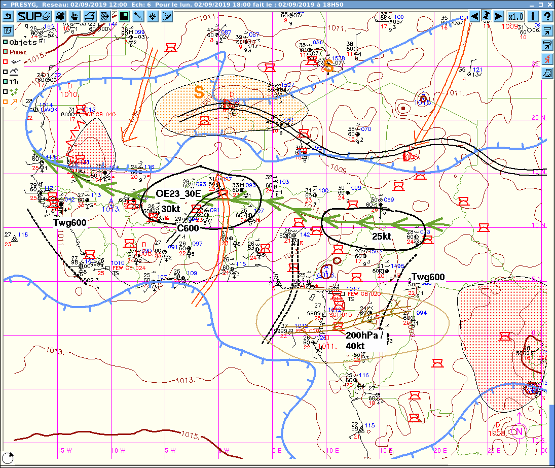
Task: Go to previous time step arrow
Action: tap(474, 16)
